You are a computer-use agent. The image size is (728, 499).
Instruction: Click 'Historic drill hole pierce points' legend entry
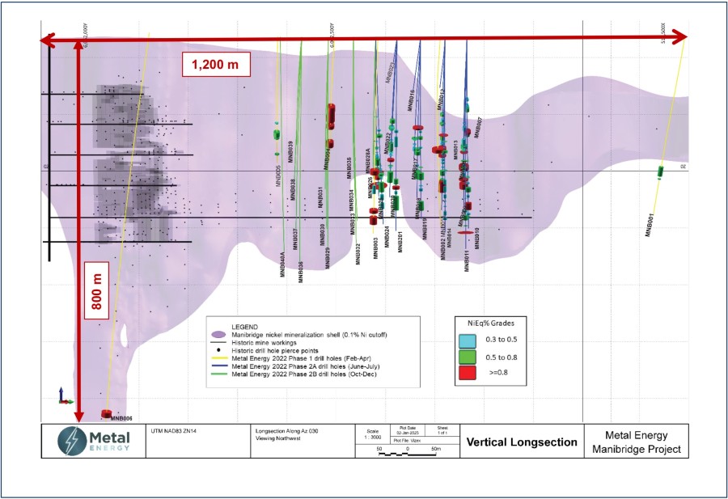275,350
